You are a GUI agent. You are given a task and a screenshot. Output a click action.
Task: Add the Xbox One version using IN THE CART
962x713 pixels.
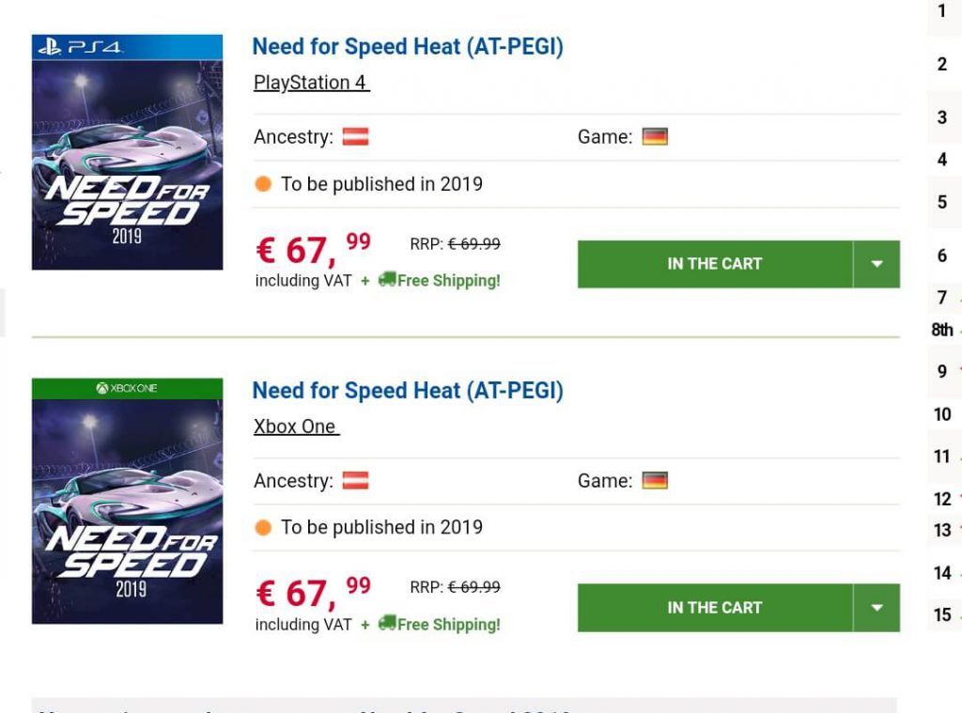(716, 608)
